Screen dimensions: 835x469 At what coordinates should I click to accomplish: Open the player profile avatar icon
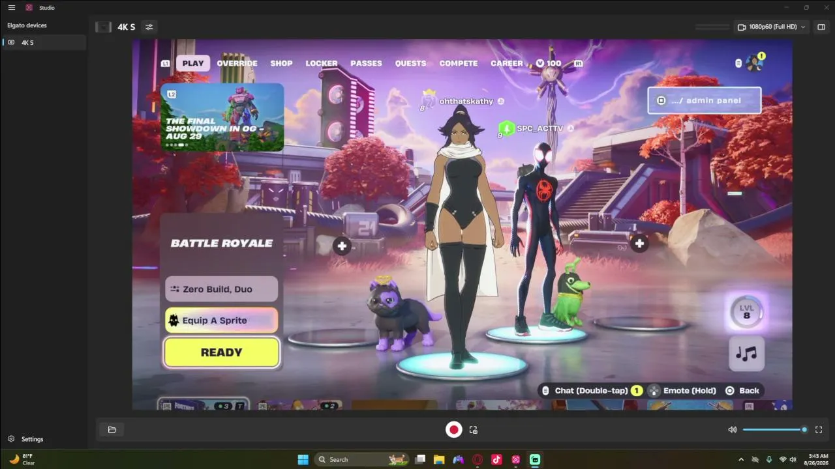point(755,63)
